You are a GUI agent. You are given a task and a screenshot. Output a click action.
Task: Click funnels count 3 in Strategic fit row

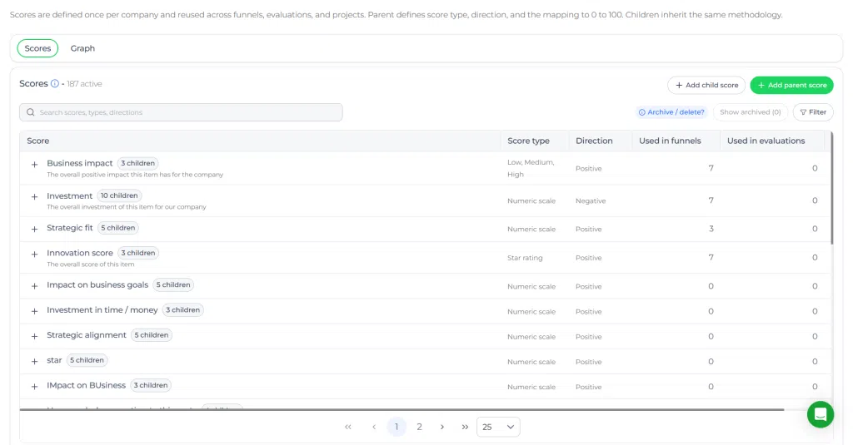711,229
